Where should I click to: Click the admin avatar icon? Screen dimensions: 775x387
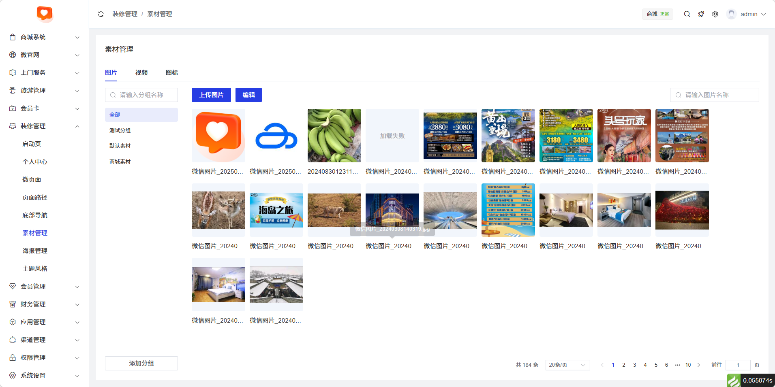click(x=731, y=14)
